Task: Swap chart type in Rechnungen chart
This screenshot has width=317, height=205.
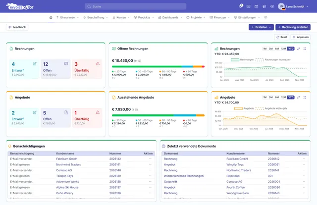Action: point(298,49)
